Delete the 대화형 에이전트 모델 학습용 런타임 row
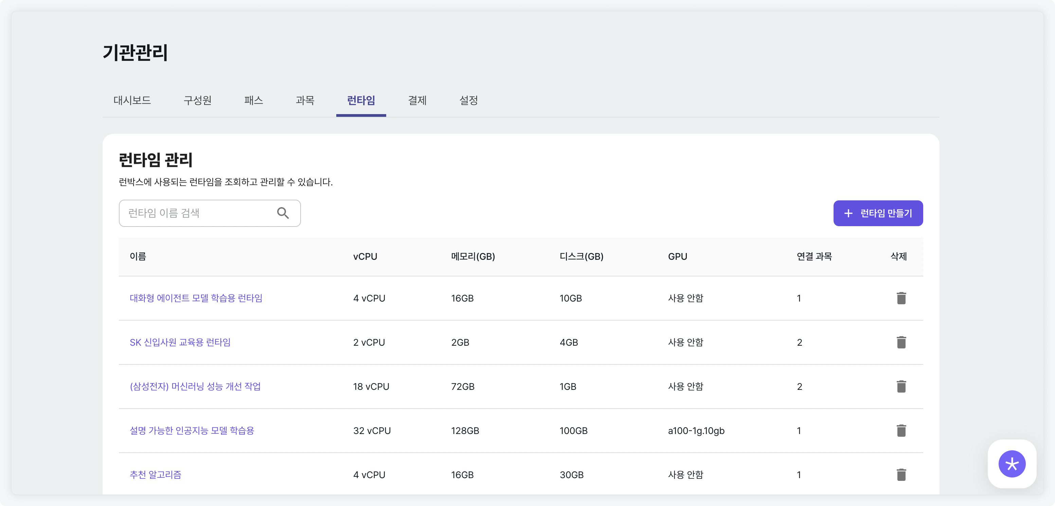Image resolution: width=1055 pixels, height=506 pixels. [x=901, y=298]
